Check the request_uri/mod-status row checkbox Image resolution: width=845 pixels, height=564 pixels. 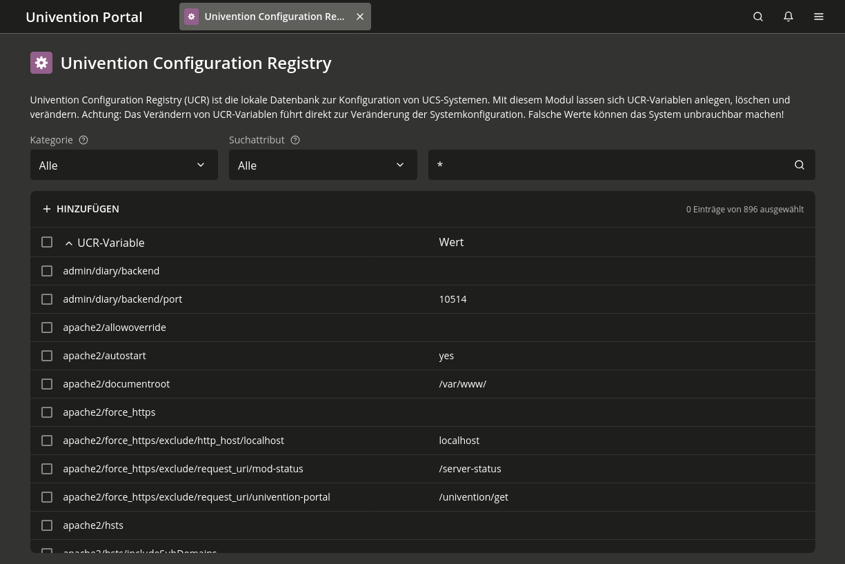pyautogui.click(x=47, y=469)
